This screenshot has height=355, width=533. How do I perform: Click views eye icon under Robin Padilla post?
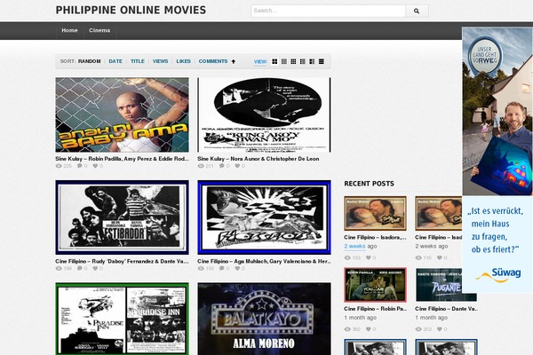(59, 166)
